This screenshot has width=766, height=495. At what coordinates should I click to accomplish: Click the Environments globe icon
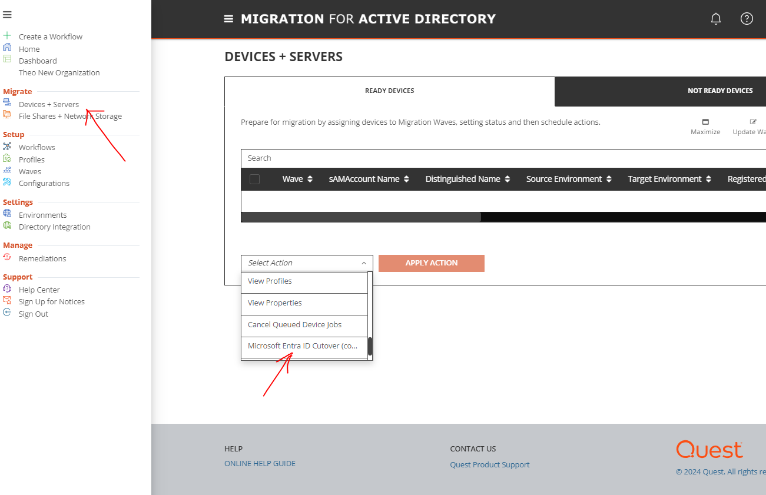tap(7, 214)
